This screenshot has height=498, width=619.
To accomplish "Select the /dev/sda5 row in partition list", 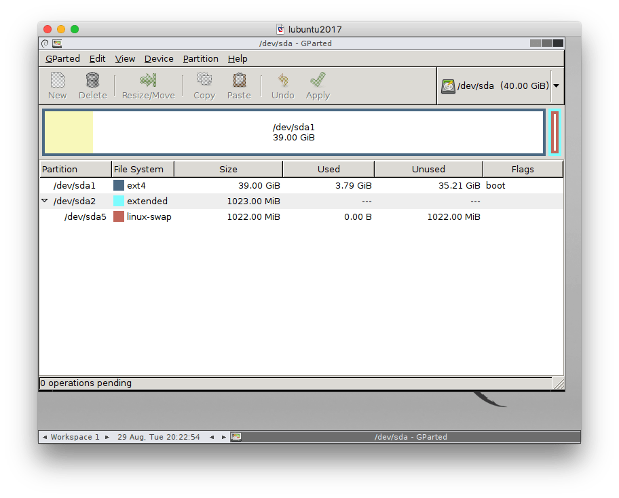I will click(301, 216).
